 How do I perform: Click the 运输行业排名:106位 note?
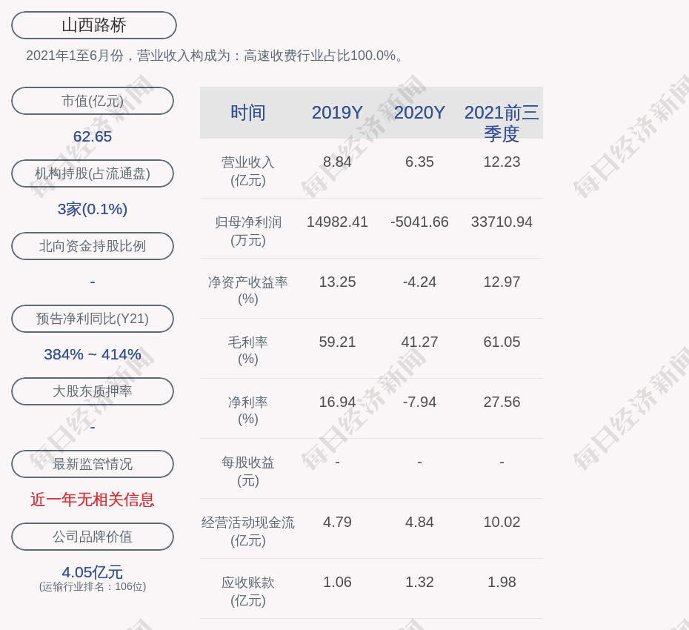tap(93, 586)
